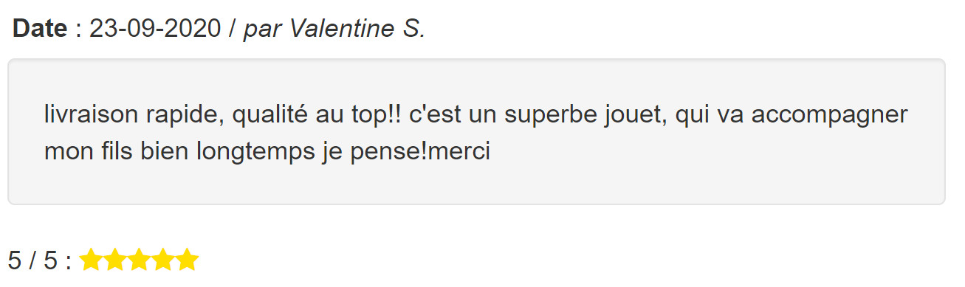Click the italic word par
Image resolution: width=965 pixels, height=287 pixels.
[x=263, y=30]
